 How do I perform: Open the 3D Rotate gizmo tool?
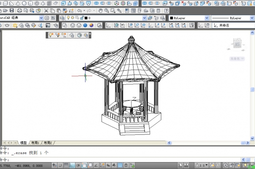123,3
